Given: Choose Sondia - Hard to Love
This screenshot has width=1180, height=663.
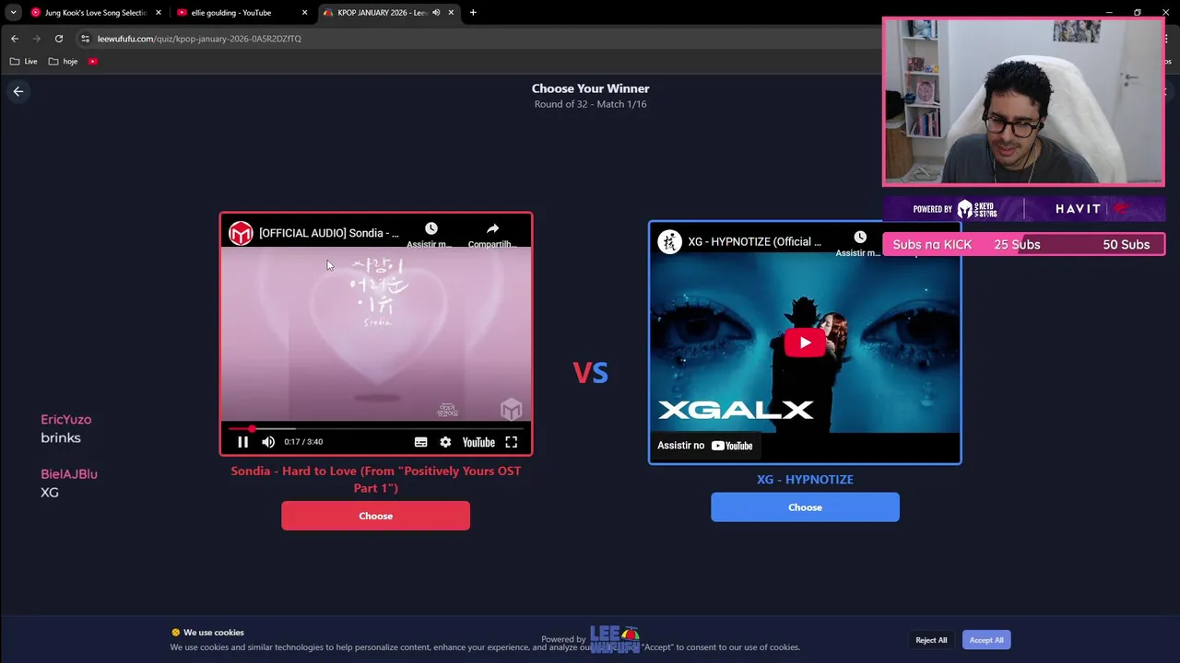Looking at the screenshot, I should [x=375, y=516].
